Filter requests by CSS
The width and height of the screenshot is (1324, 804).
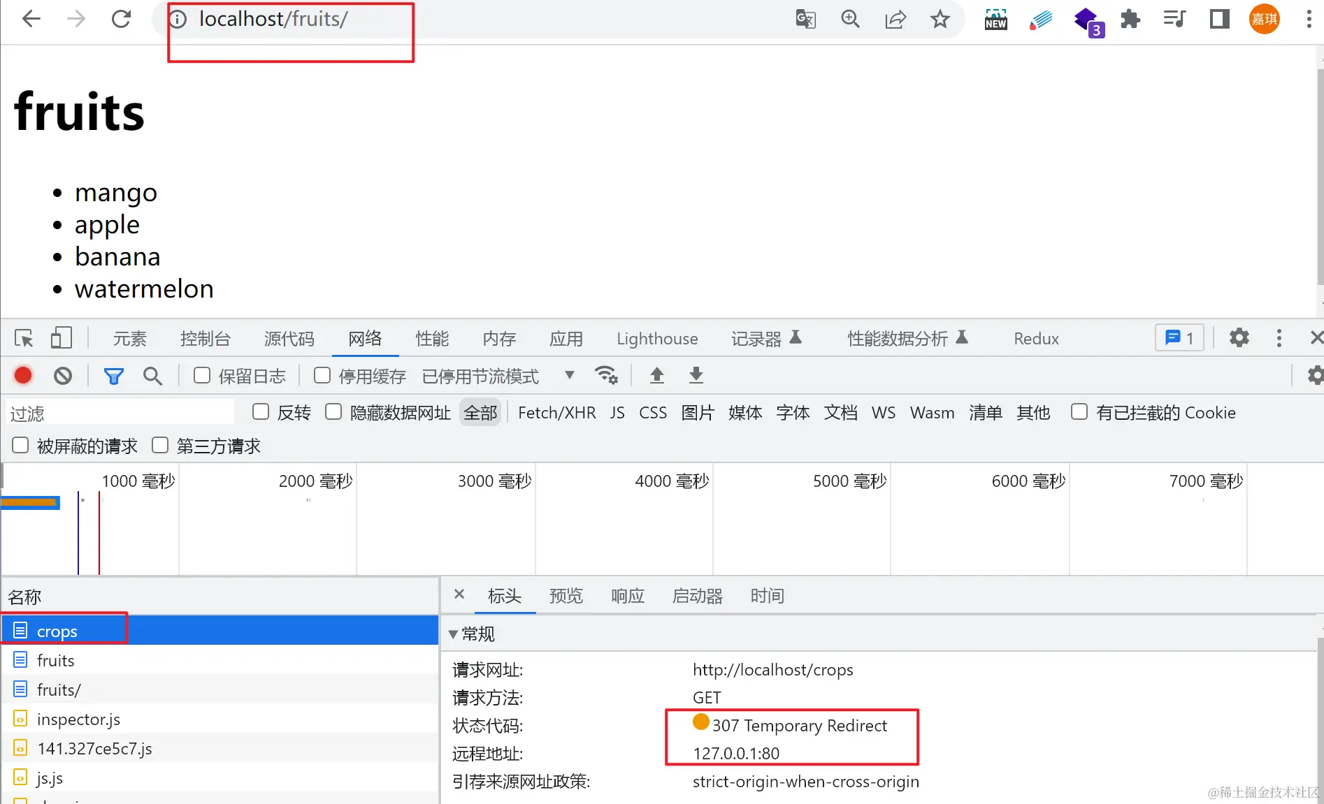pyautogui.click(x=653, y=413)
